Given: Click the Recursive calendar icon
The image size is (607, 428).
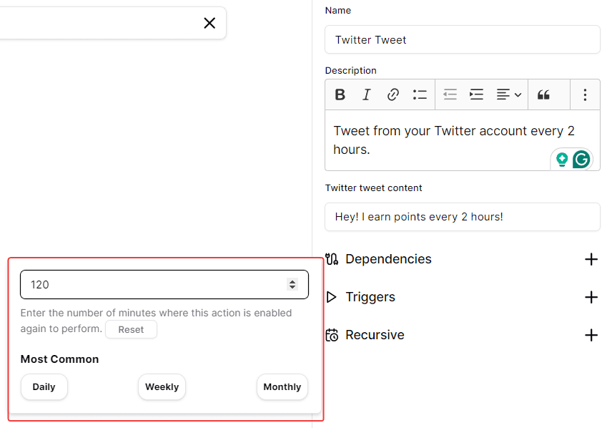Looking at the screenshot, I should click(x=332, y=335).
